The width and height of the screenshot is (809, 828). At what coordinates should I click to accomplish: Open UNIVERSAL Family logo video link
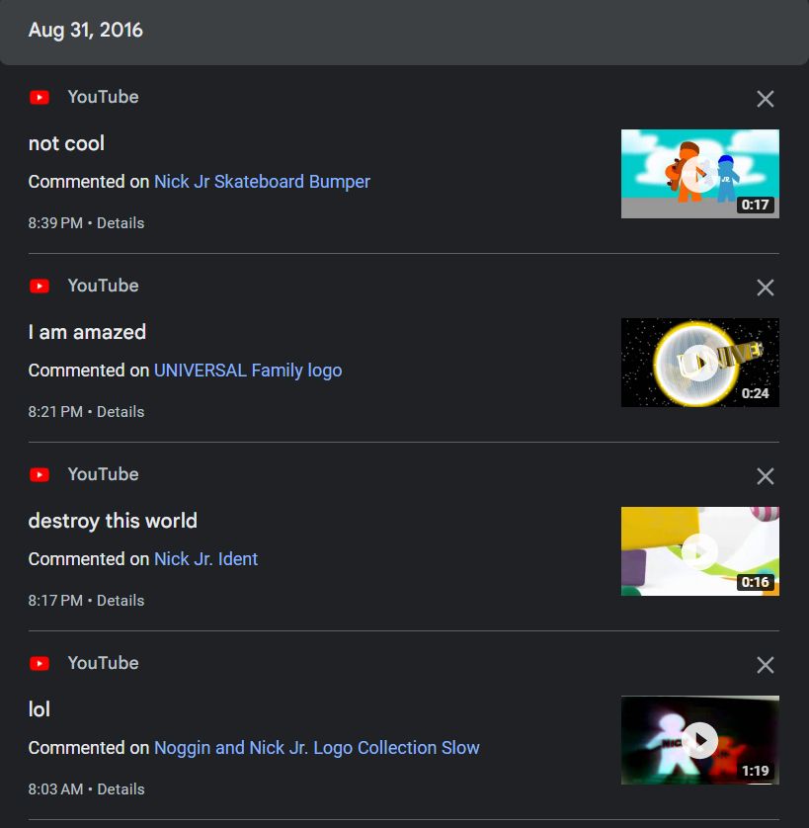click(248, 371)
